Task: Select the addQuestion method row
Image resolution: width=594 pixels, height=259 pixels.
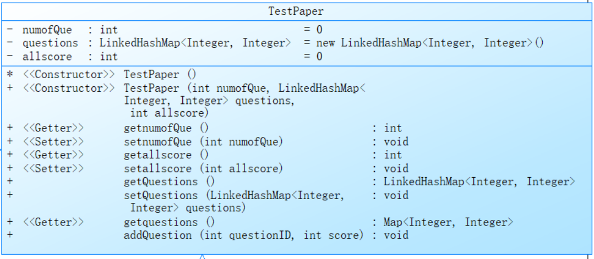Action: [244, 235]
